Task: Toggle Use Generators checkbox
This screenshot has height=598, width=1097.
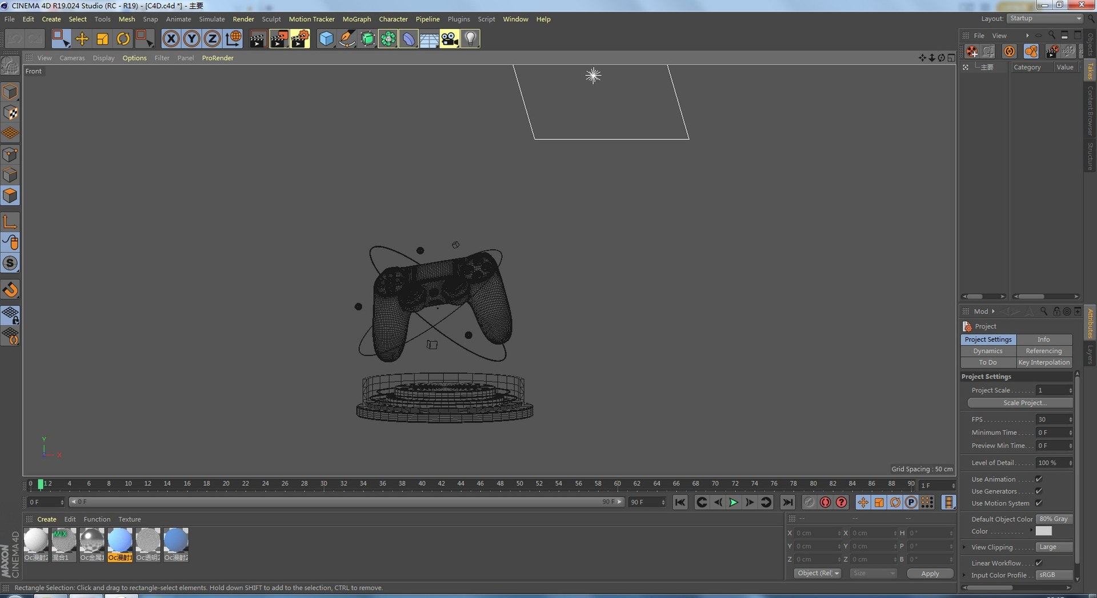Action: 1039,491
